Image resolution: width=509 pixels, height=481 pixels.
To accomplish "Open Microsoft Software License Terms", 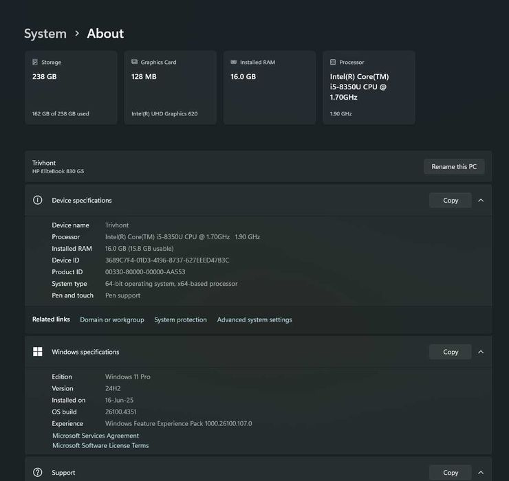I will (100, 446).
